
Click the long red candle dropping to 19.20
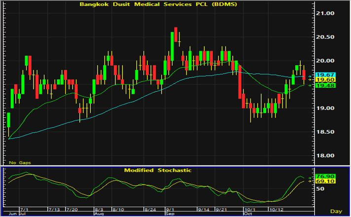[x=240, y=82]
